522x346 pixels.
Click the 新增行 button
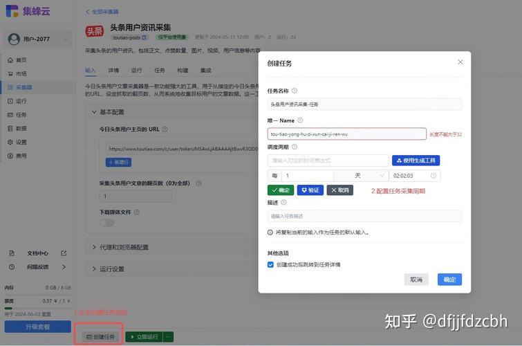tap(118, 163)
